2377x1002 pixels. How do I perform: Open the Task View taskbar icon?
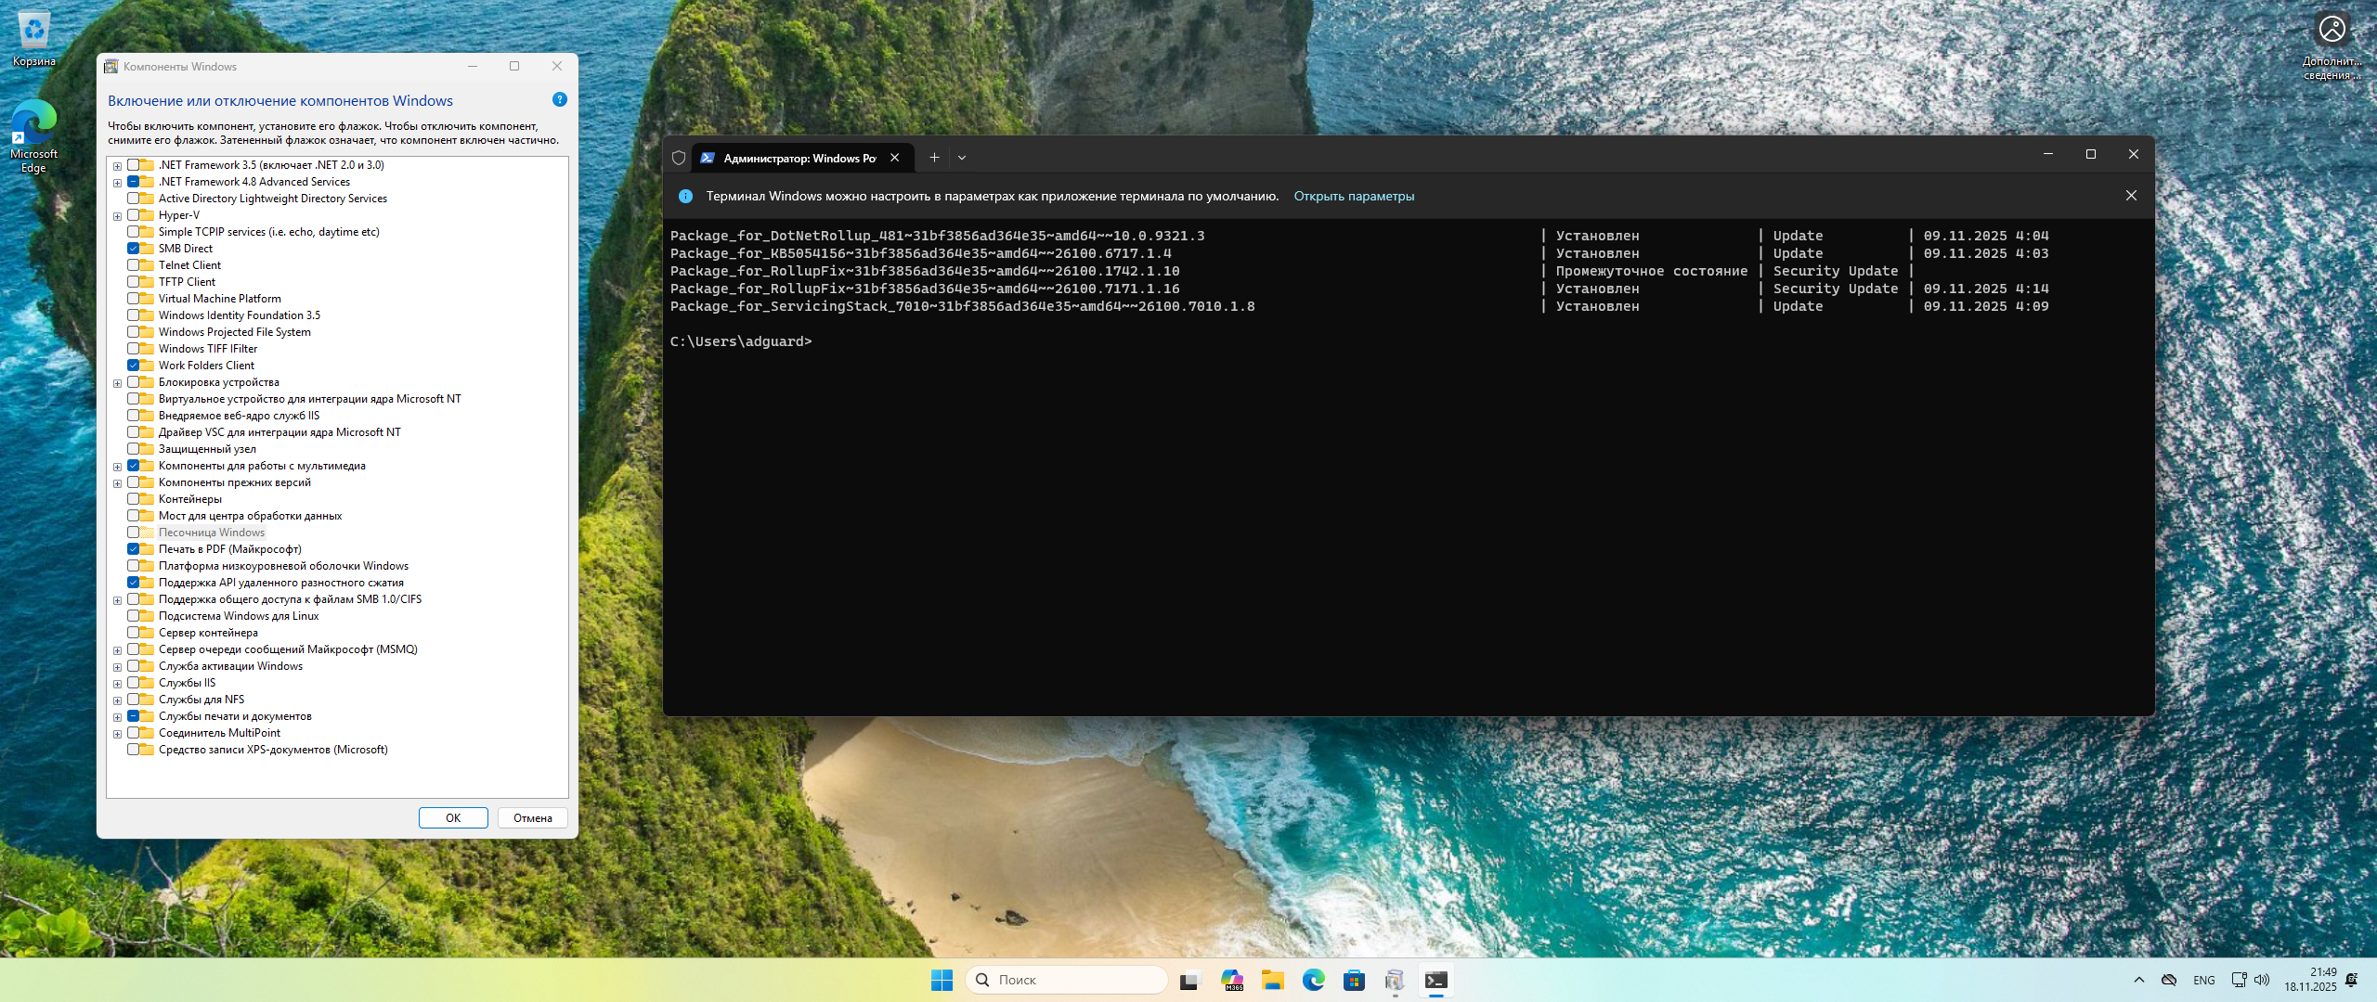(x=1189, y=980)
